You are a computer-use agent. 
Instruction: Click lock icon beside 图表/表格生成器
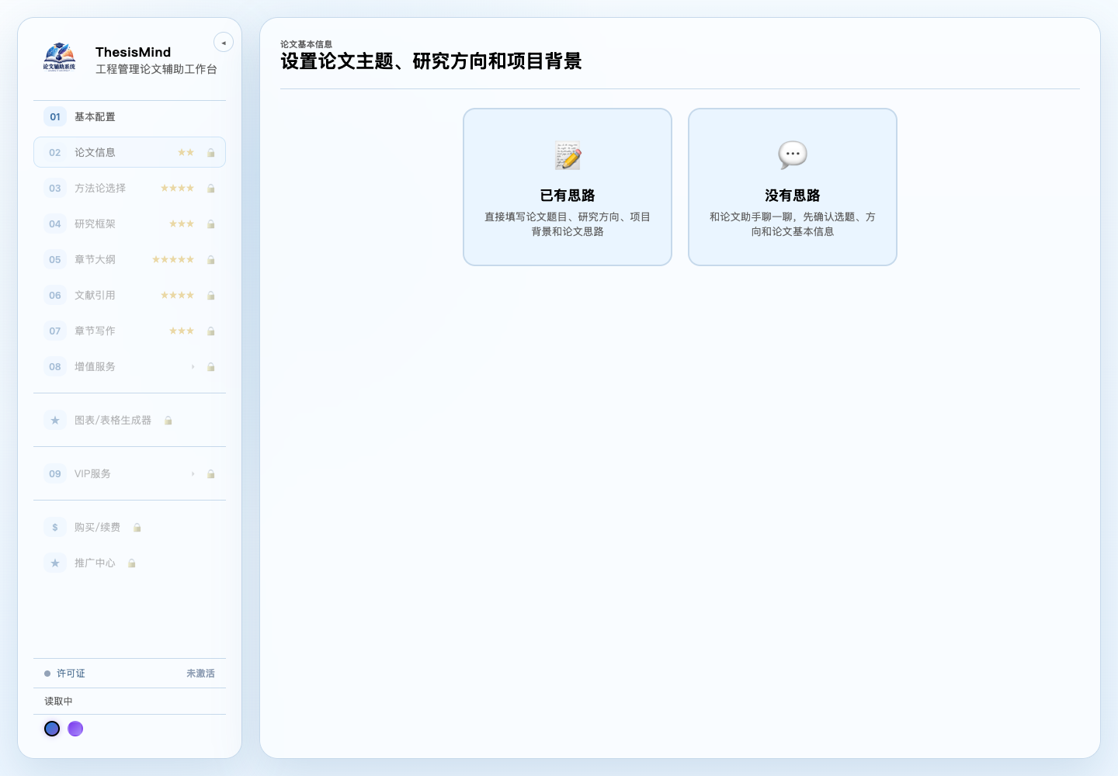[x=168, y=421]
